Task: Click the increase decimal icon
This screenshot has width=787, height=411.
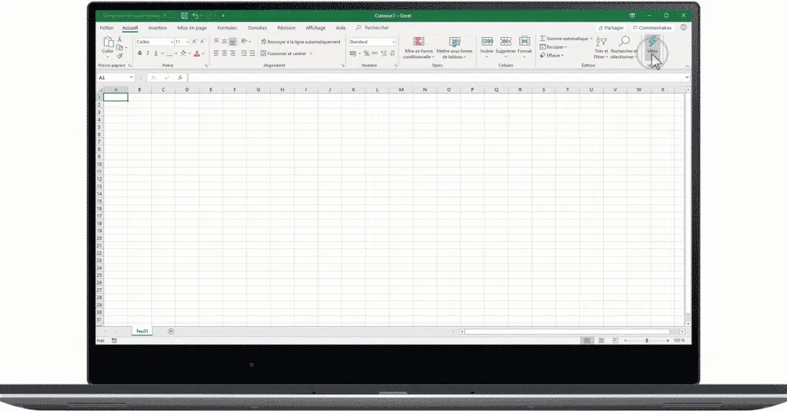Action: click(x=383, y=53)
